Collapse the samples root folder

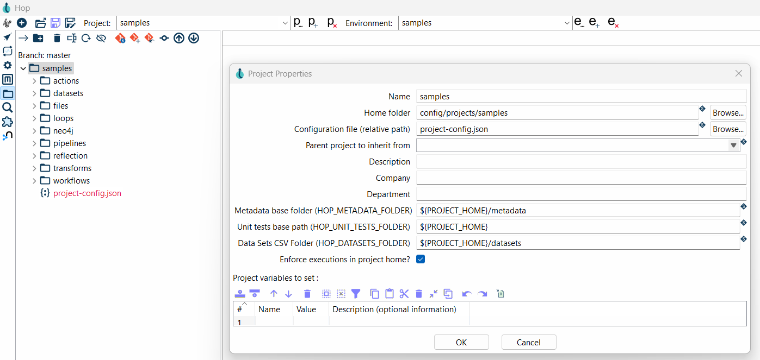click(23, 68)
